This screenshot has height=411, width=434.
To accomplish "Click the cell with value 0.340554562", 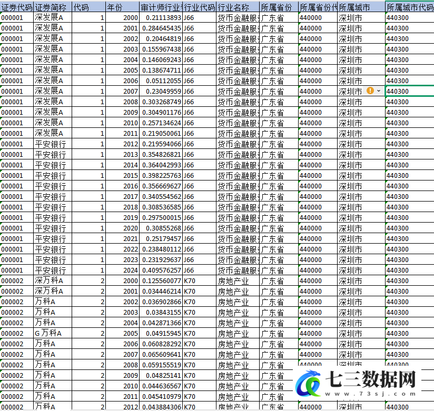I will coord(161,196).
